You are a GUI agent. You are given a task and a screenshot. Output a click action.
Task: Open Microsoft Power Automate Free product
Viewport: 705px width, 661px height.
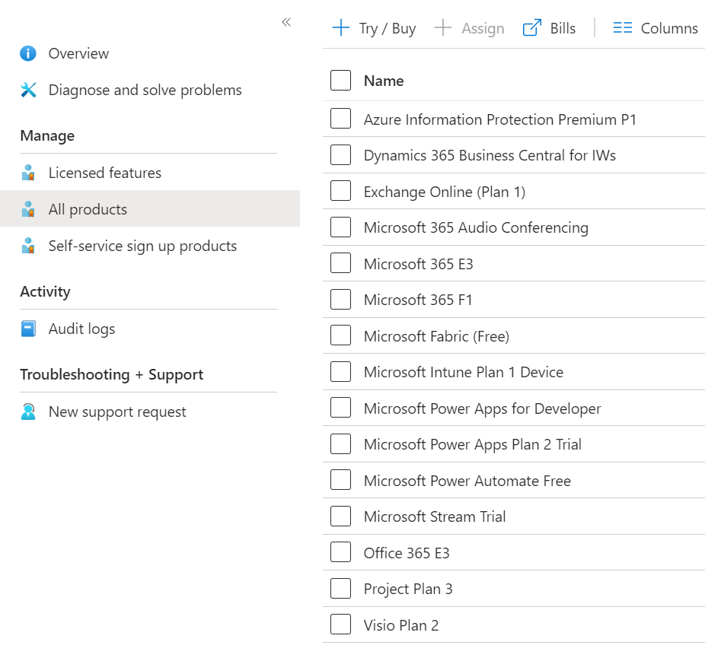[467, 481]
